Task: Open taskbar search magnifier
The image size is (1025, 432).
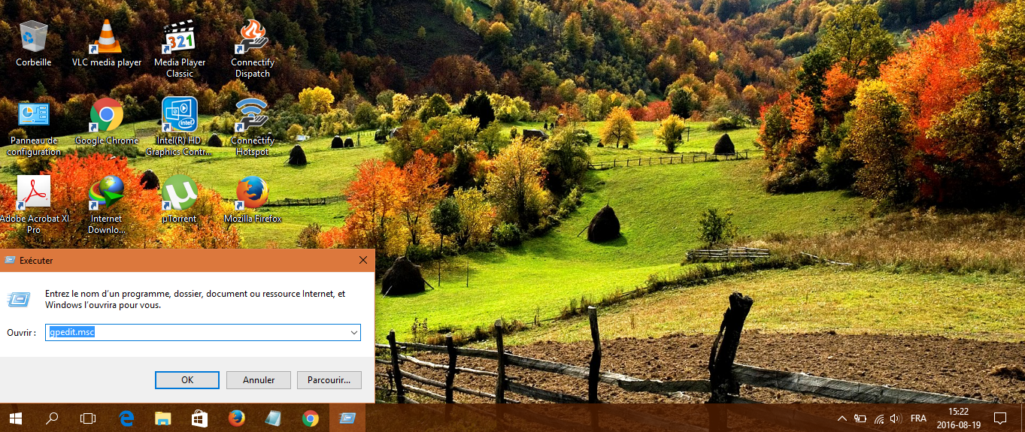Action: click(52, 418)
